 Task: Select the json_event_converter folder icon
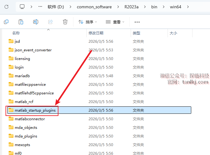pyautogui.click(x=11, y=50)
